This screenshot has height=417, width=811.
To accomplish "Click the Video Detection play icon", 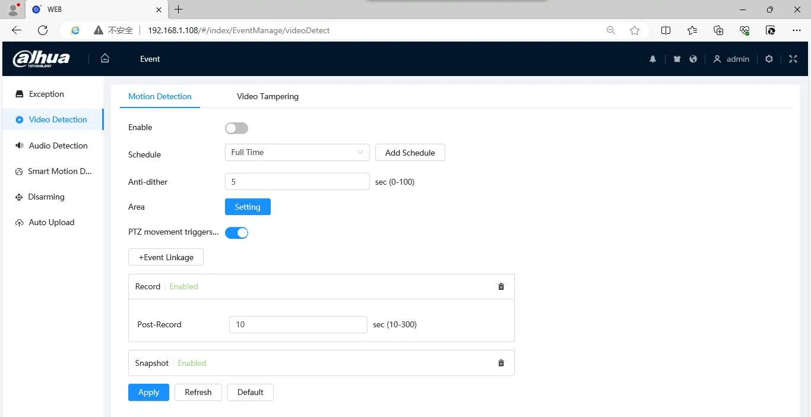I will tap(19, 119).
